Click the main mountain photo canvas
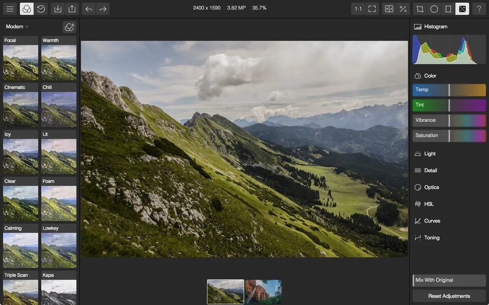 coord(244,149)
